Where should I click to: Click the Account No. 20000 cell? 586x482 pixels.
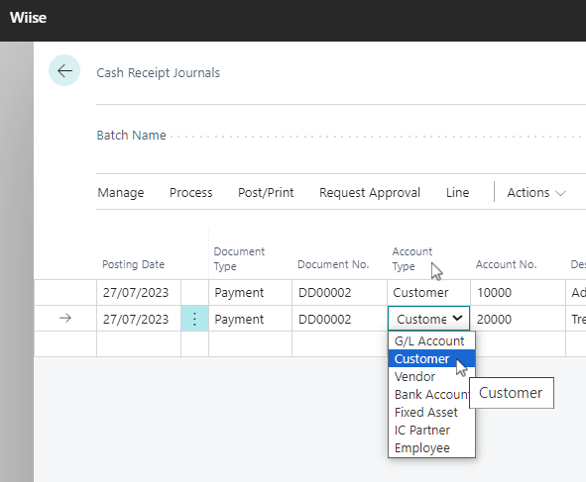coord(518,319)
